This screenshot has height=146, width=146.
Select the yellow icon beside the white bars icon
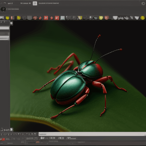point(7,18)
